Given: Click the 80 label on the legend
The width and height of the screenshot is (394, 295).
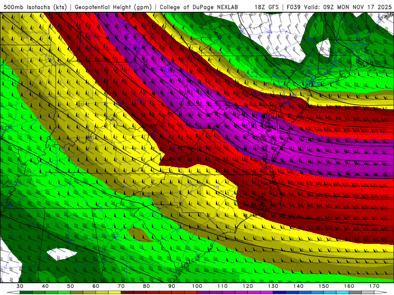Looking at the screenshot, I should 146,286.
